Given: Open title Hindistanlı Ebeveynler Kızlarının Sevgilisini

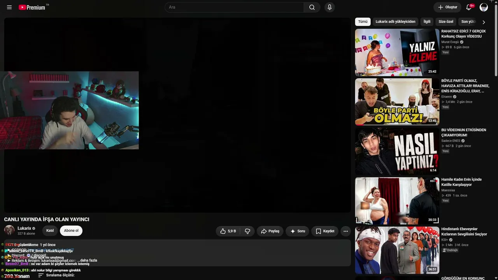Looking at the screenshot, I should coord(464,231).
